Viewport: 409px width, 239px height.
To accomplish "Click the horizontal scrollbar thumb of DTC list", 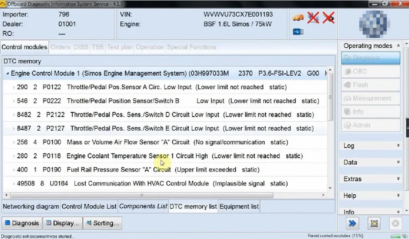I will tap(141, 195).
